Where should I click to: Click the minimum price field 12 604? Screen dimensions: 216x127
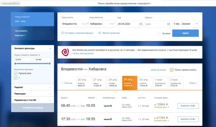point(23,60)
